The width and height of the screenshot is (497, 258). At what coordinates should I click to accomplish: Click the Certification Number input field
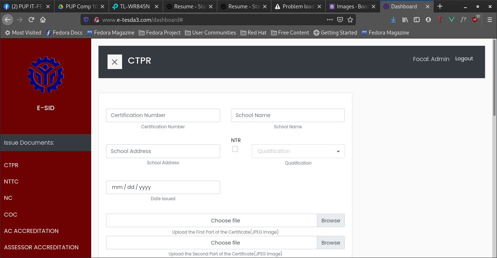pyautogui.click(x=163, y=115)
